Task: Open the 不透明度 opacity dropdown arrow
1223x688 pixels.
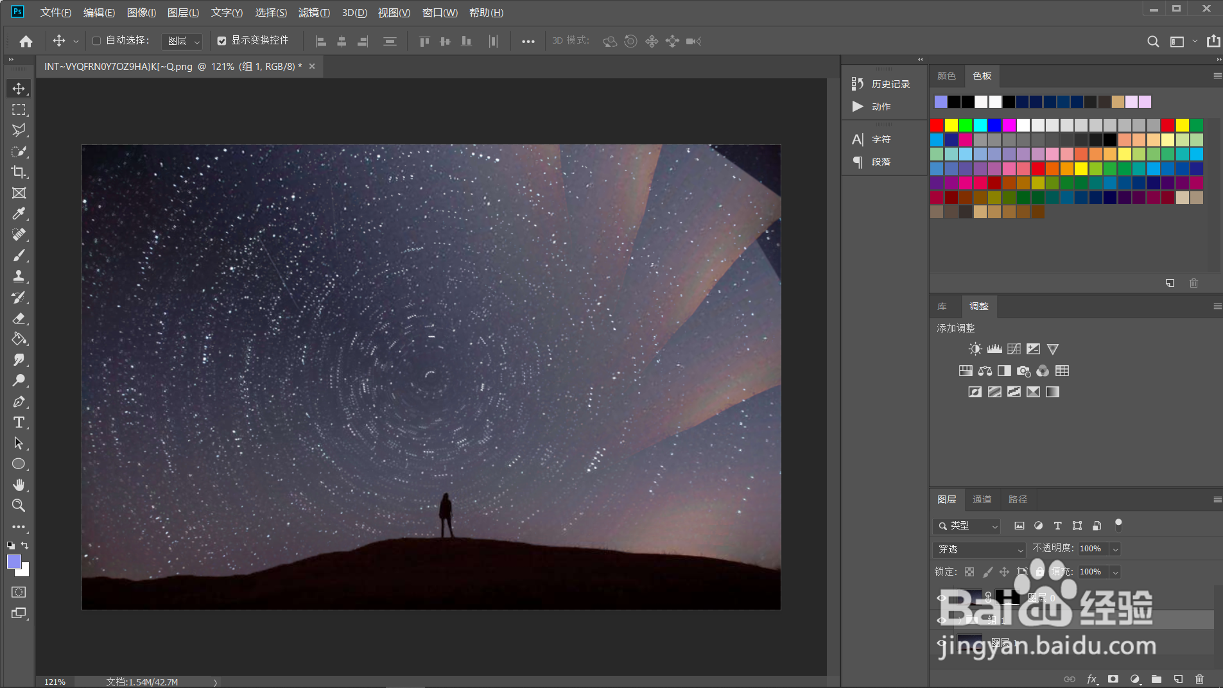Action: 1115,549
